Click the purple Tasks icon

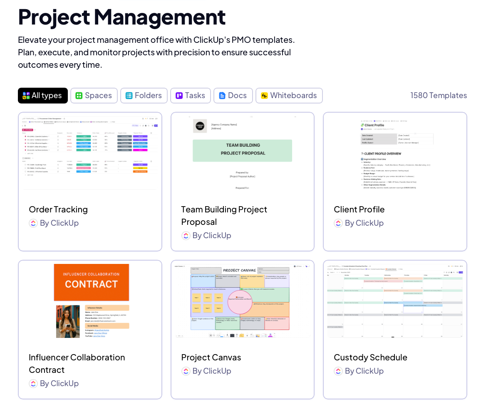pos(179,96)
